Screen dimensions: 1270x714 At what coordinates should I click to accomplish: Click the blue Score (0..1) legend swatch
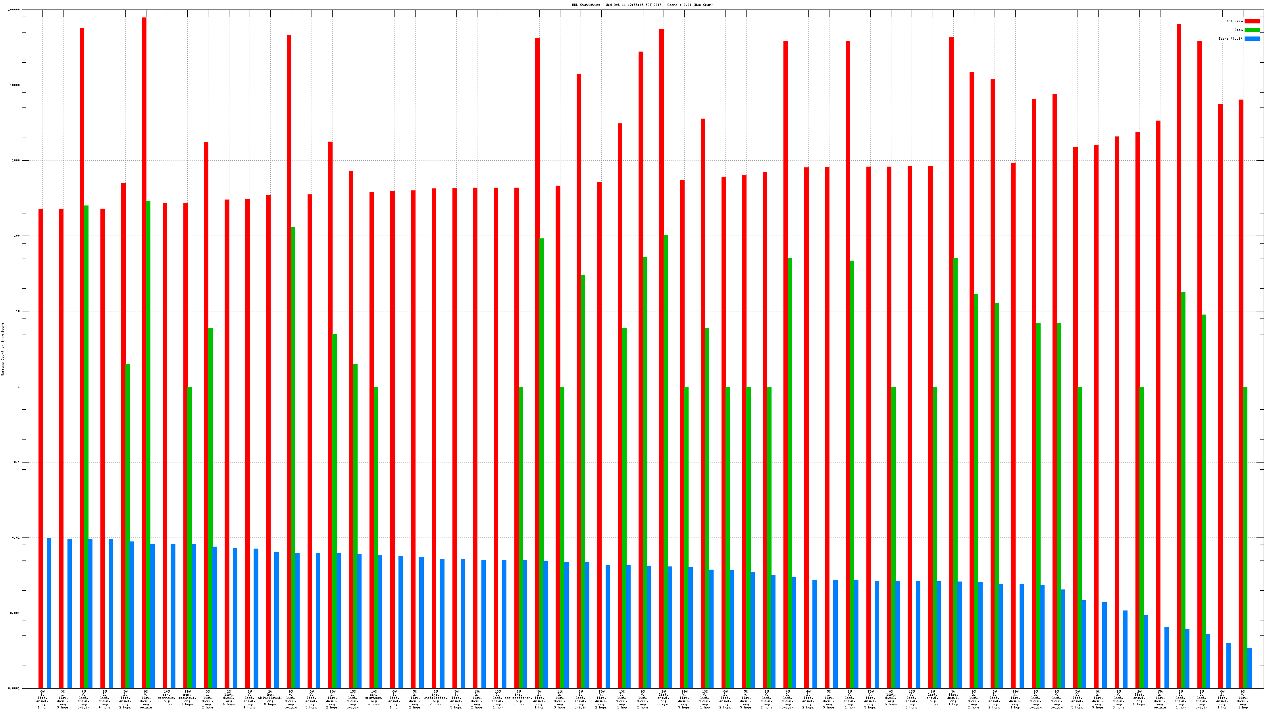1252,38
